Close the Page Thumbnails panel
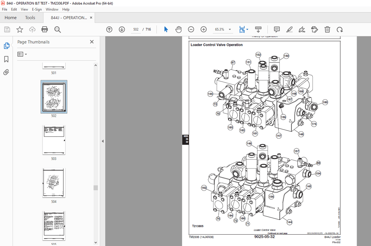The width and height of the screenshot is (371, 246). coord(92,42)
